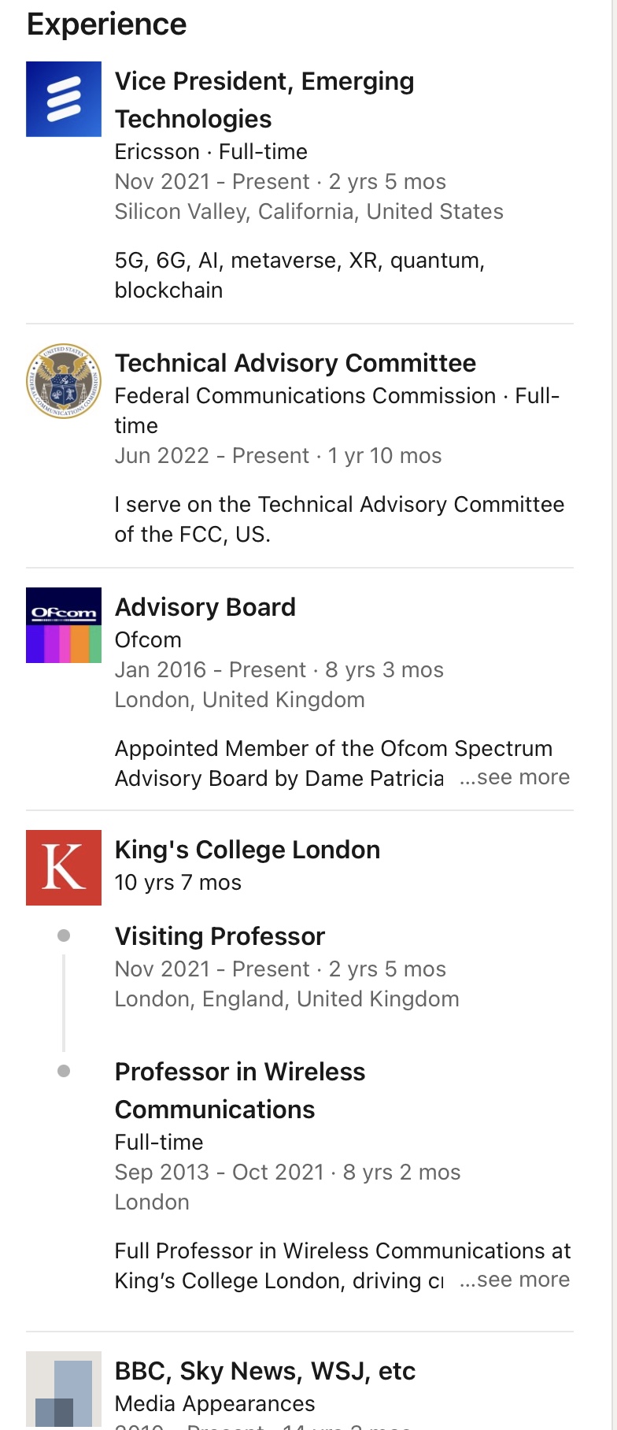Open the Advisory Board position title

(205, 607)
